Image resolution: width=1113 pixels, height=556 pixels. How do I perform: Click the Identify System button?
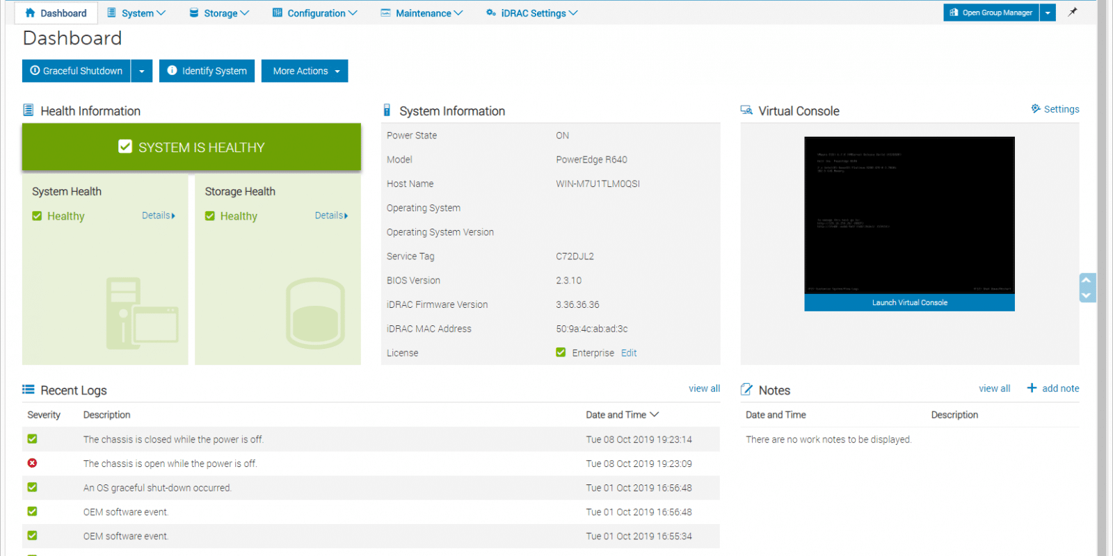[x=207, y=71]
